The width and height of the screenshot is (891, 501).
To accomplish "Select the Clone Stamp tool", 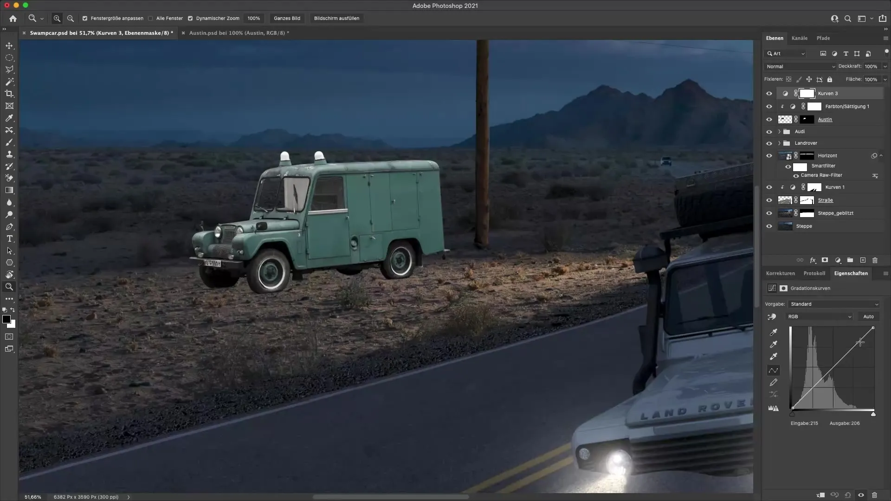I will point(9,154).
